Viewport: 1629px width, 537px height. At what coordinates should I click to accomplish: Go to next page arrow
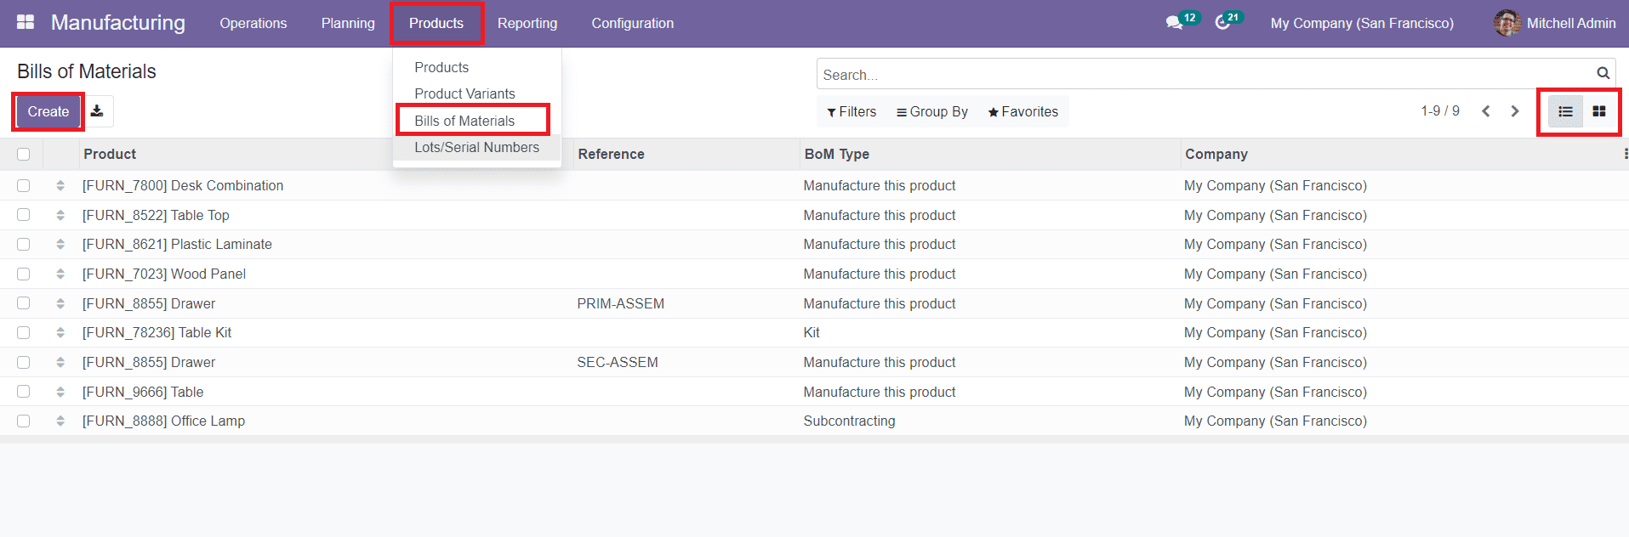[x=1515, y=111]
